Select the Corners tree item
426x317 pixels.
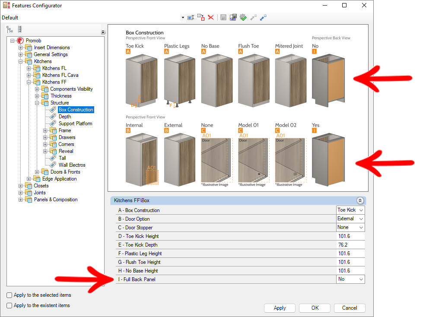tap(66, 144)
